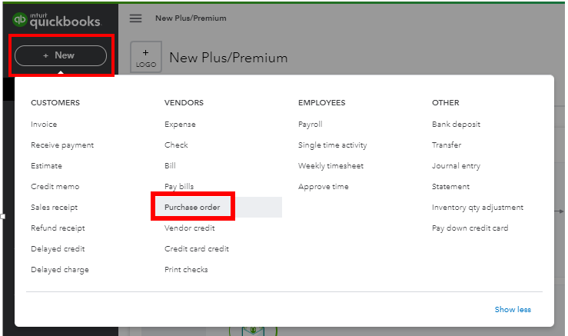Select Transfer in Other column
The image size is (568, 336).
(x=447, y=145)
